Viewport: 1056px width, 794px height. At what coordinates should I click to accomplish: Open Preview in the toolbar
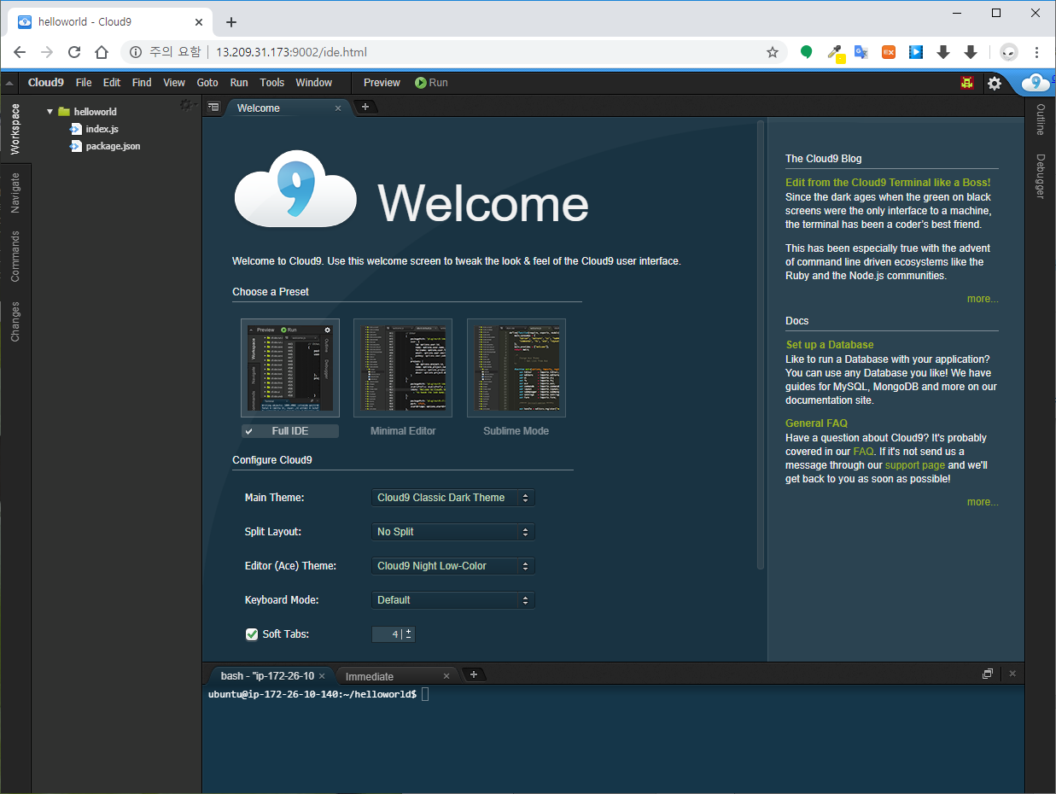click(382, 83)
